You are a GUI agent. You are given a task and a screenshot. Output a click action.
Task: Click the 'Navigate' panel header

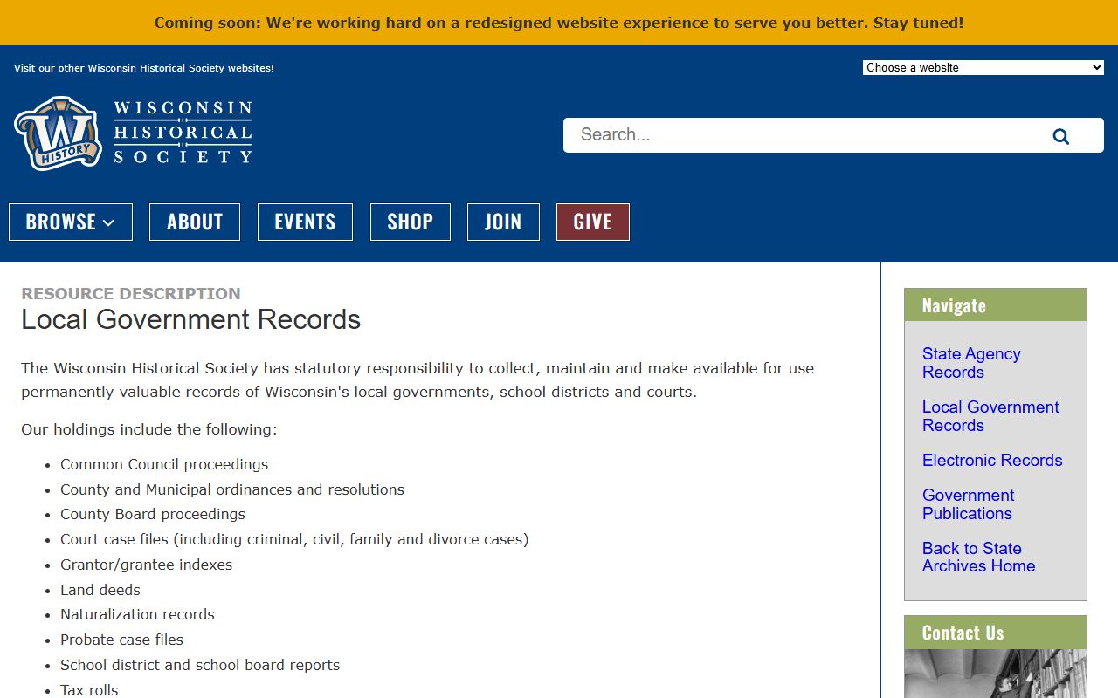coord(996,305)
